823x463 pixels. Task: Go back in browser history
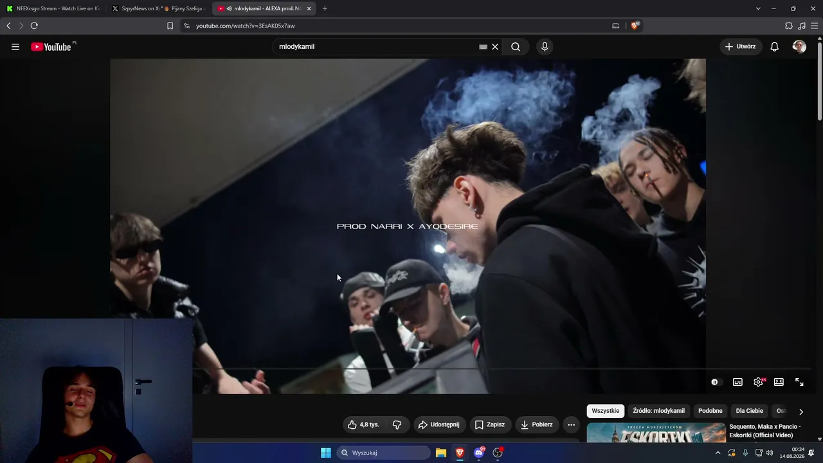coord(8,26)
